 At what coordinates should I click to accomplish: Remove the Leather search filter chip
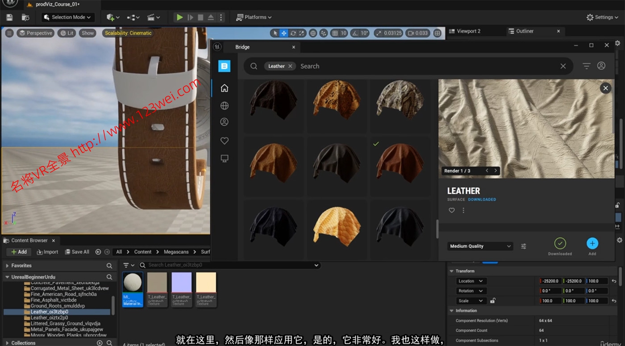291,66
